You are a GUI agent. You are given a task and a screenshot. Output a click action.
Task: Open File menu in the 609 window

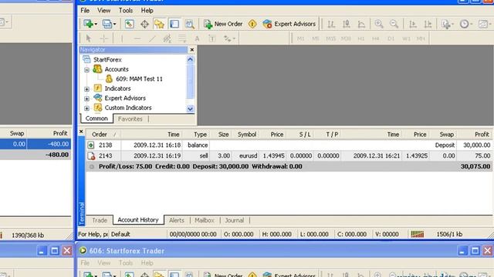pyautogui.click(x=85, y=10)
